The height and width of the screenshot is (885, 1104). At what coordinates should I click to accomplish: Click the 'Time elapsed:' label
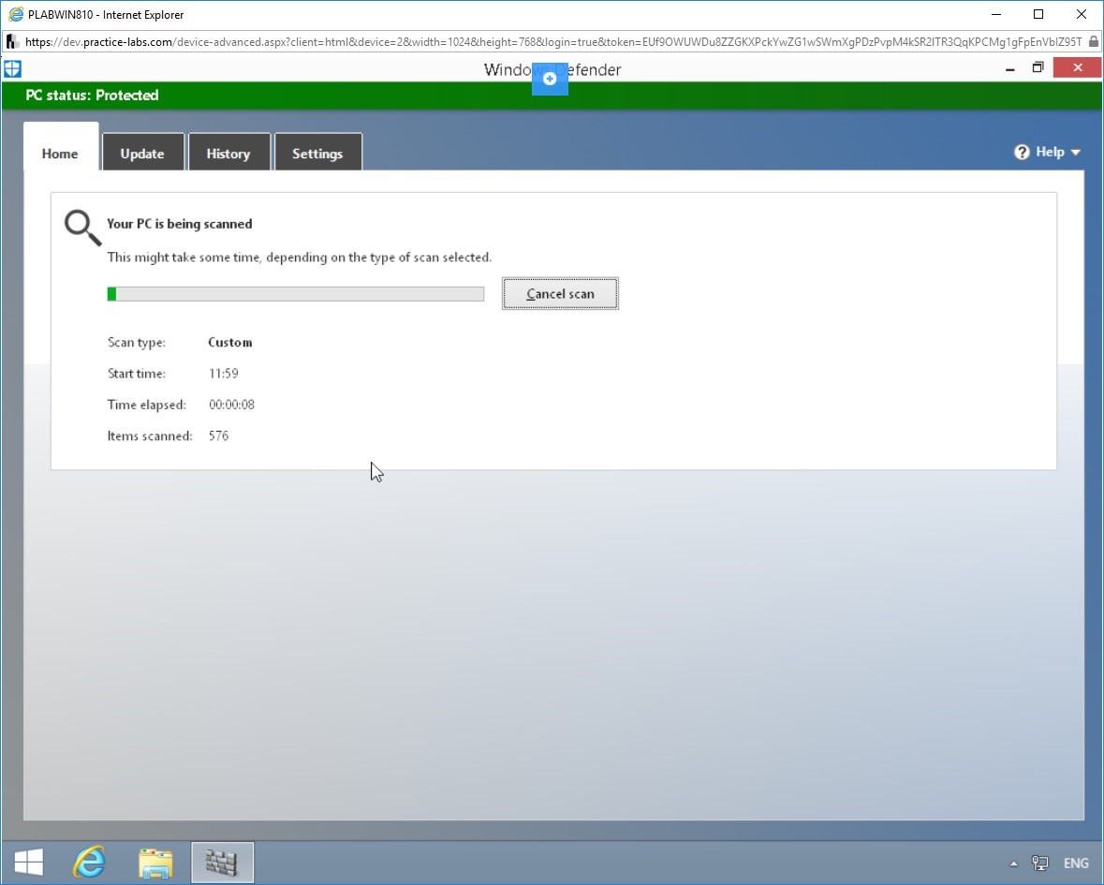[x=146, y=405]
